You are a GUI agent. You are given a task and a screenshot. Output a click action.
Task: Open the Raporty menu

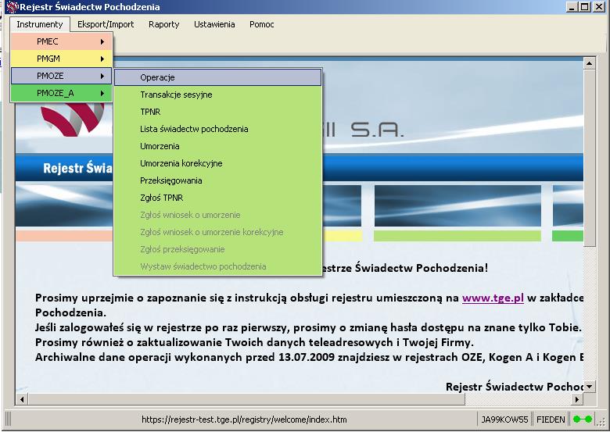(x=163, y=24)
